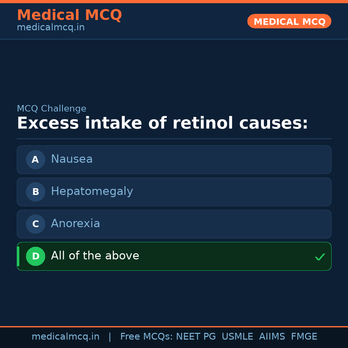Select the circular C badge icon
Viewport: 348px width, 348px height.
click(35, 224)
